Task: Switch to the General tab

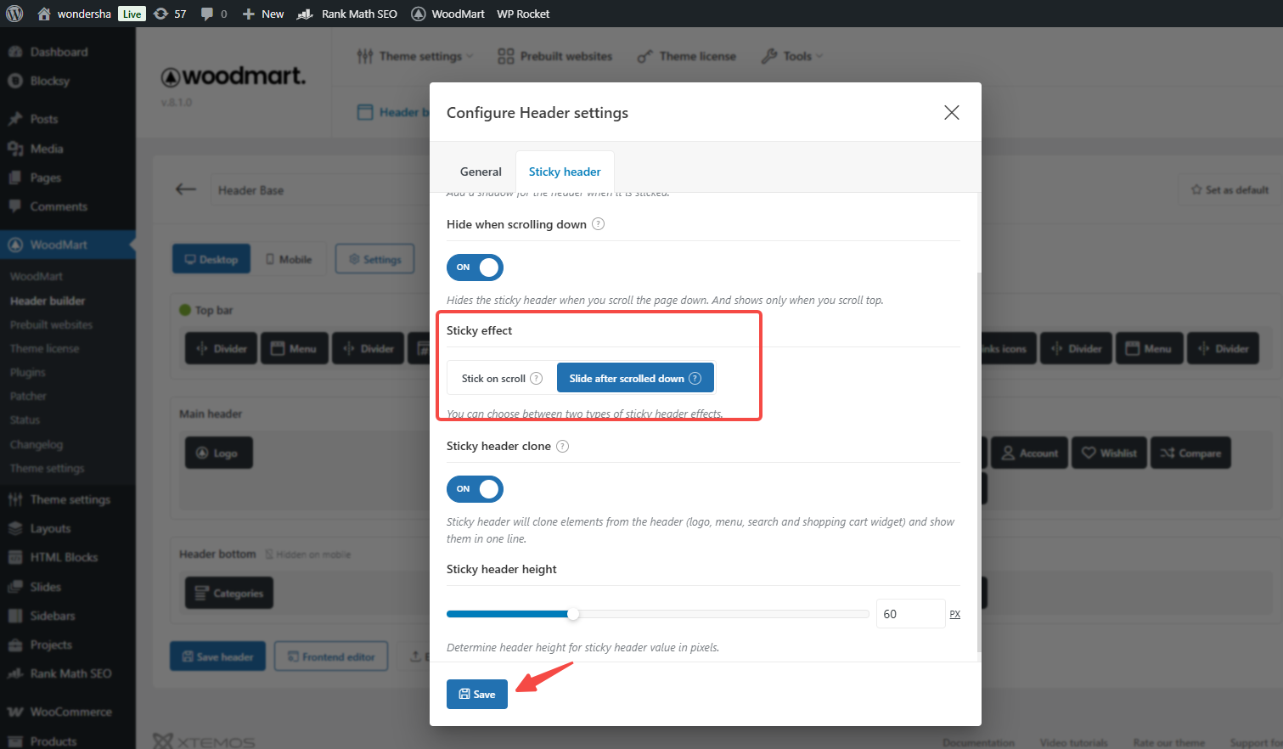Action: (481, 172)
